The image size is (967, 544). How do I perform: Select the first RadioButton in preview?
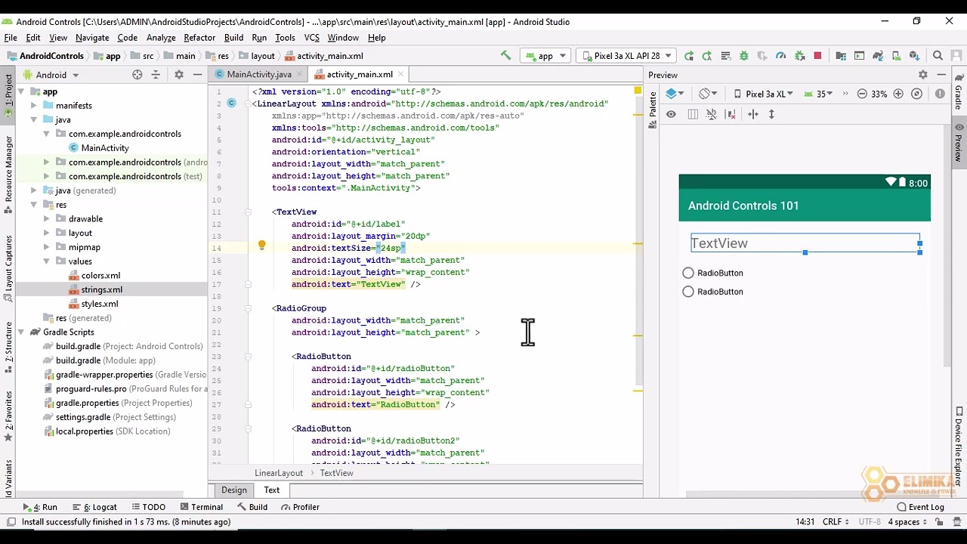(712, 273)
